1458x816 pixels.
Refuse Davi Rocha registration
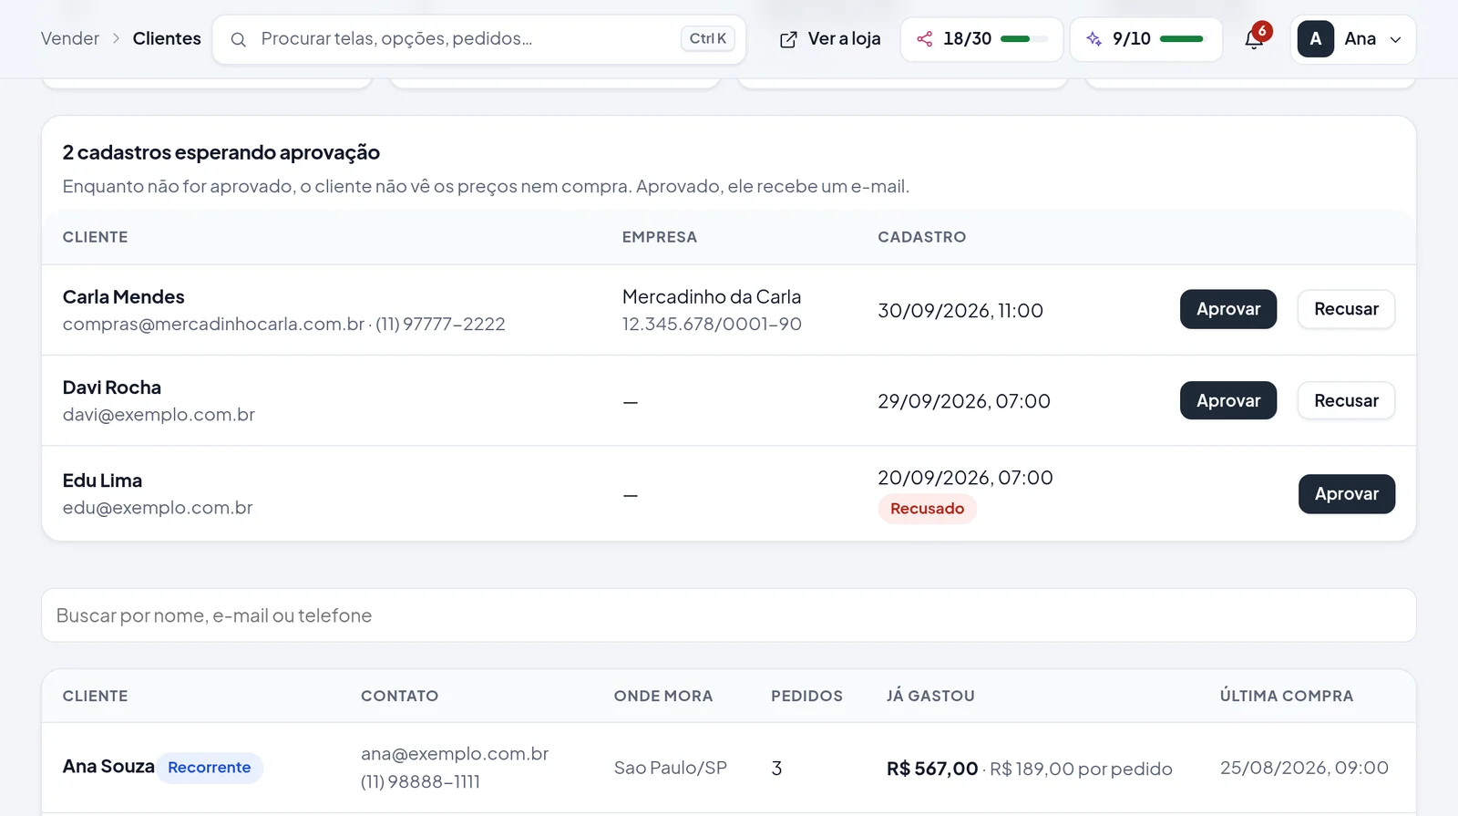pos(1346,400)
